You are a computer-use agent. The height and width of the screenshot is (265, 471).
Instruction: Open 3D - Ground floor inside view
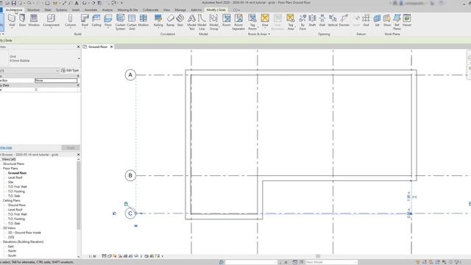24,233
